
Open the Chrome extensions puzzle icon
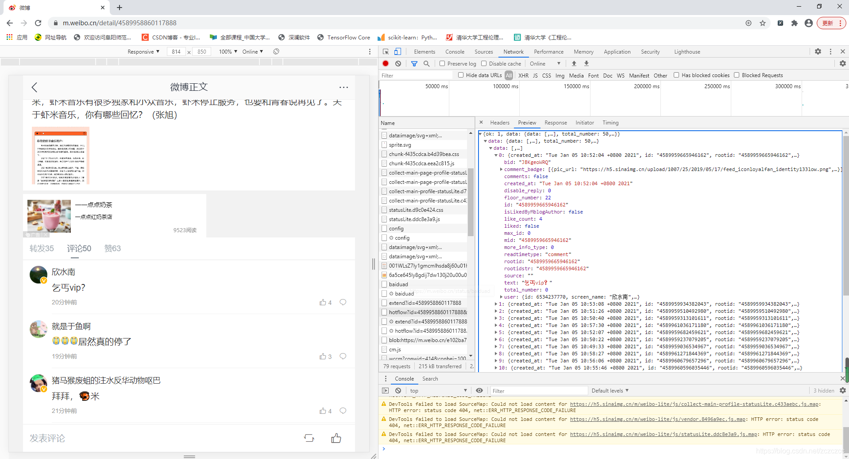[x=795, y=23]
